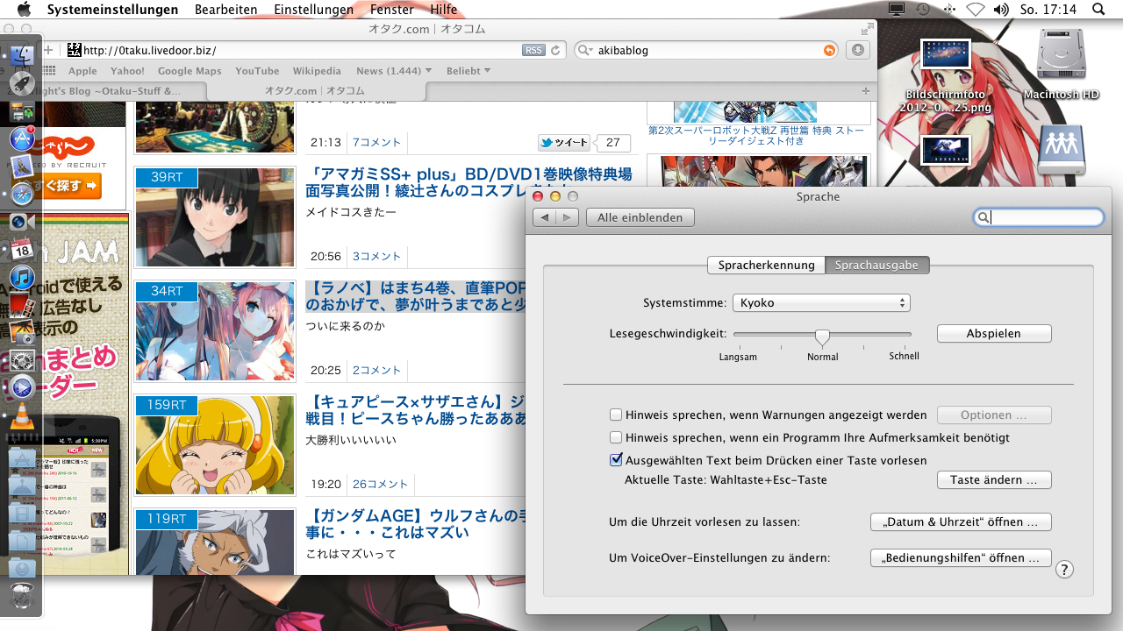The width and height of the screenshot is (1123, 631).
Task: Click the Yahoo! bookmark in Safari
Action: [127, 71]
